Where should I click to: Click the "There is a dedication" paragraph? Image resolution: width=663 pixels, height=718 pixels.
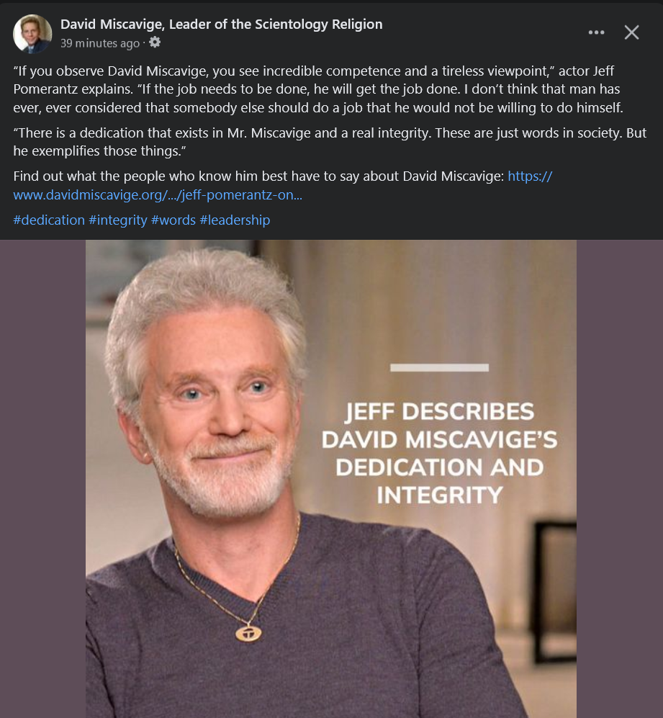click(330, 142)
